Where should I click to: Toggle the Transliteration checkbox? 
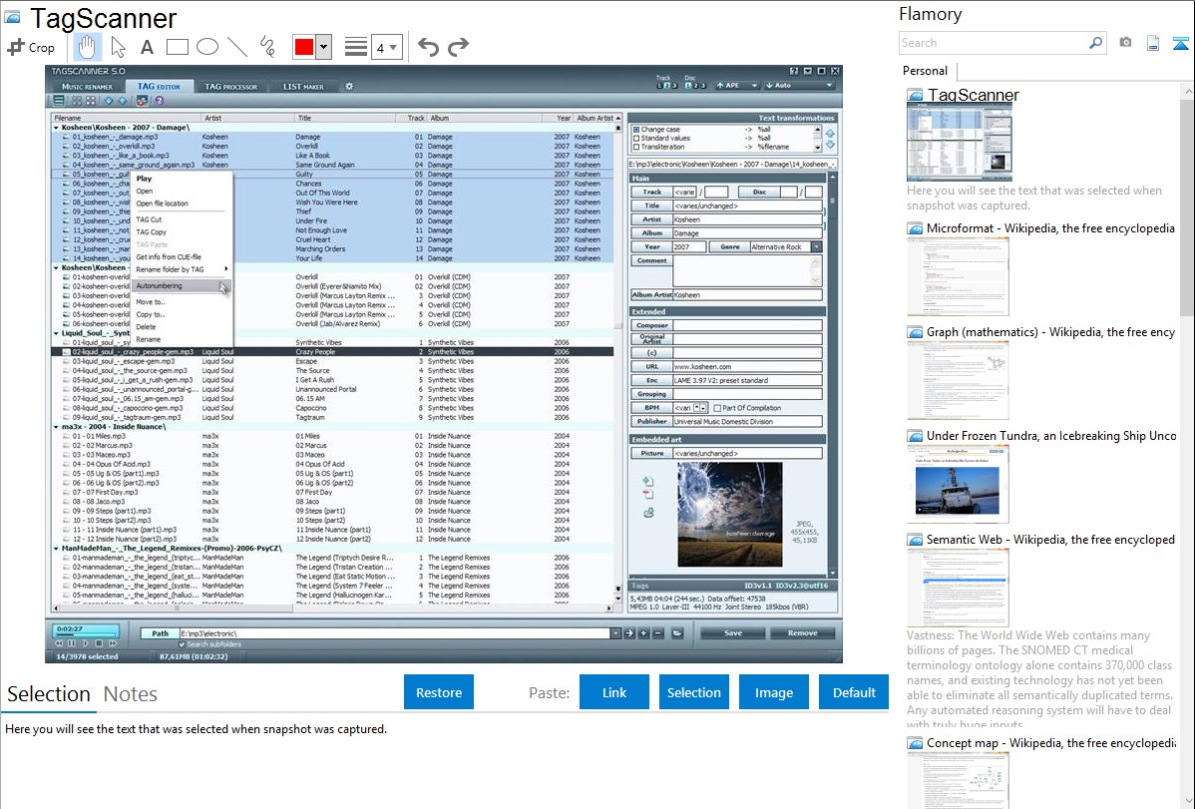[636, 148]
